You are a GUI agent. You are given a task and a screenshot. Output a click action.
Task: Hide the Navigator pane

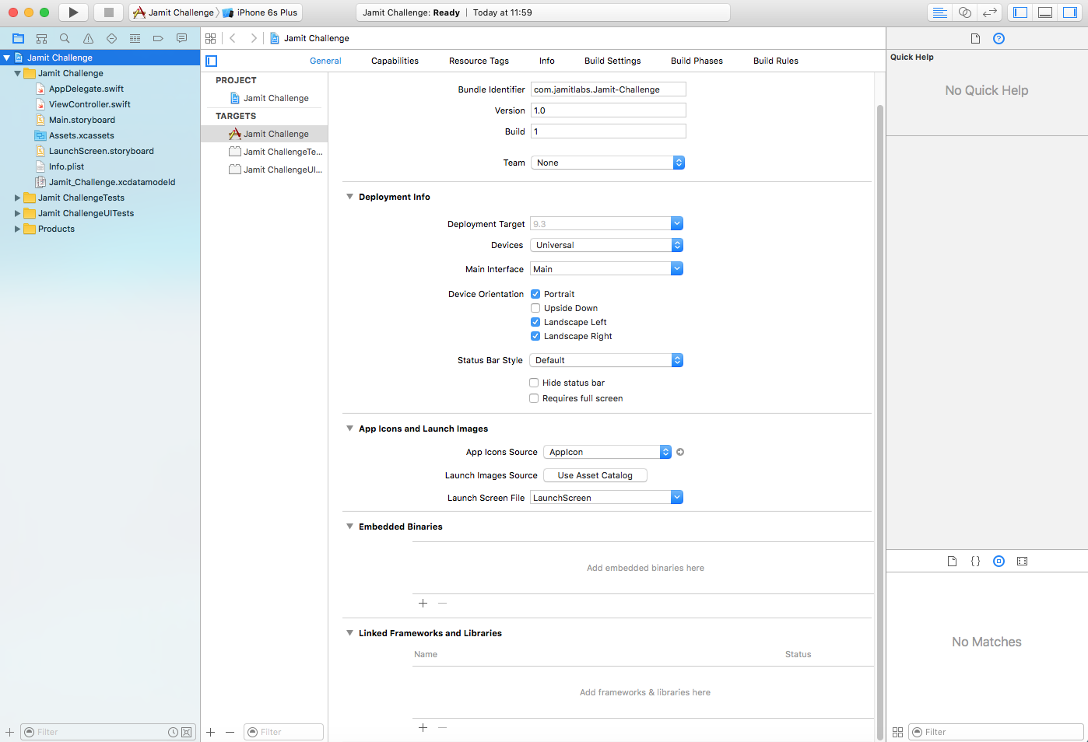[1020, 12]
